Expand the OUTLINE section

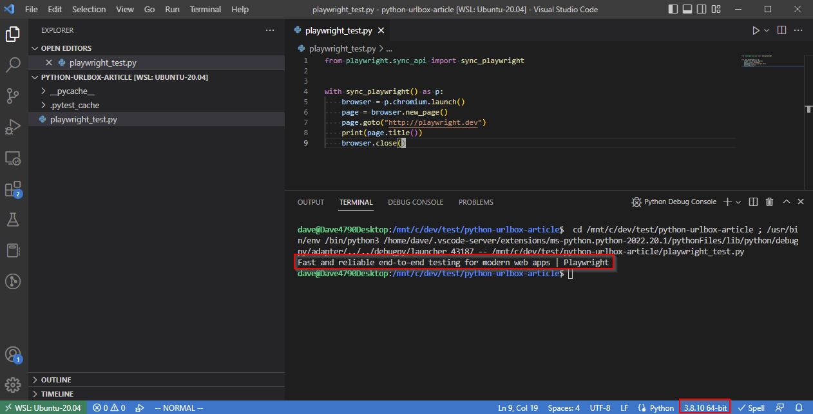click(56, 380)
